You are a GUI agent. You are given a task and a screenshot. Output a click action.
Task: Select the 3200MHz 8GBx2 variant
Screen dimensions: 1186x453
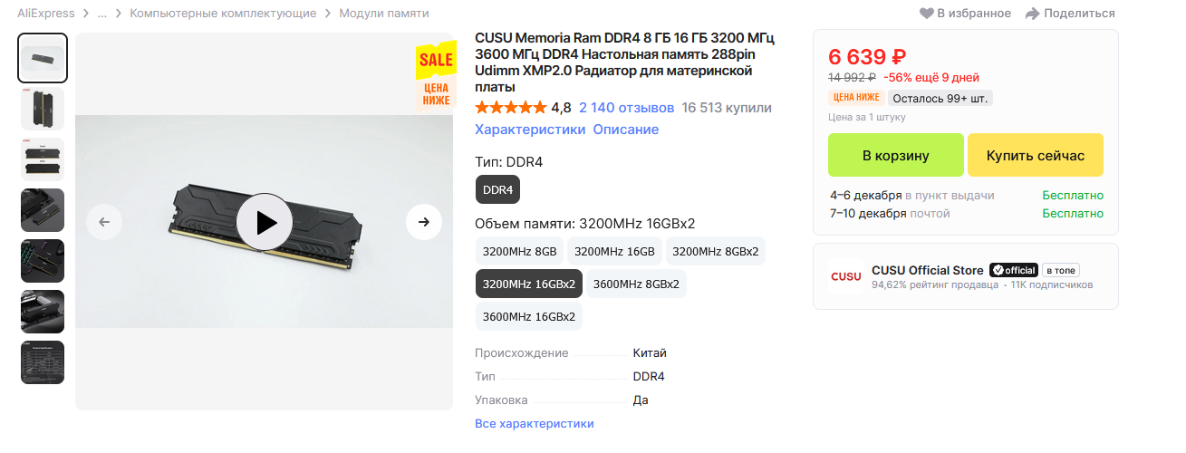point(715,251)
